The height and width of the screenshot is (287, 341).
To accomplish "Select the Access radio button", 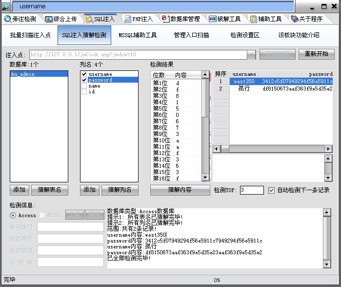I will click(13, 215).
